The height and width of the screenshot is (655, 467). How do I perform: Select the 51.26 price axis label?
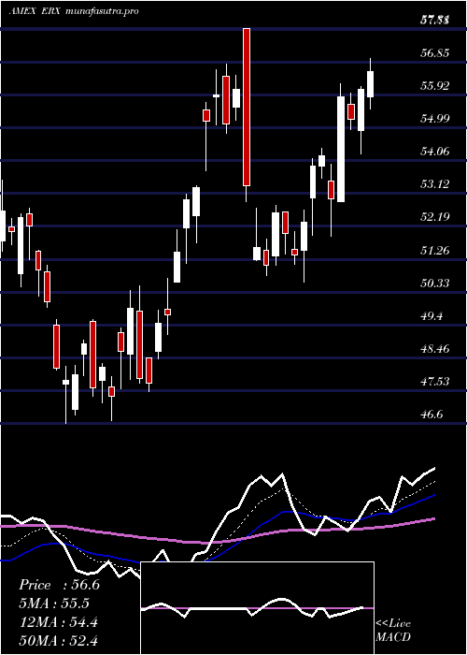434,250
